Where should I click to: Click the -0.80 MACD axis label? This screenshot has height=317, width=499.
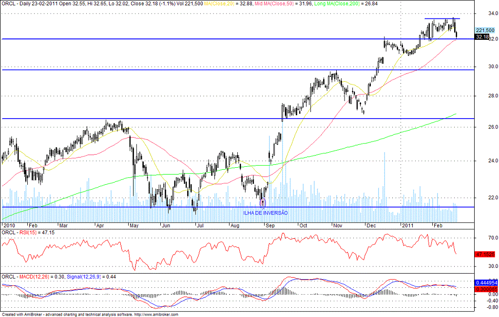click(x=492, y=307)
